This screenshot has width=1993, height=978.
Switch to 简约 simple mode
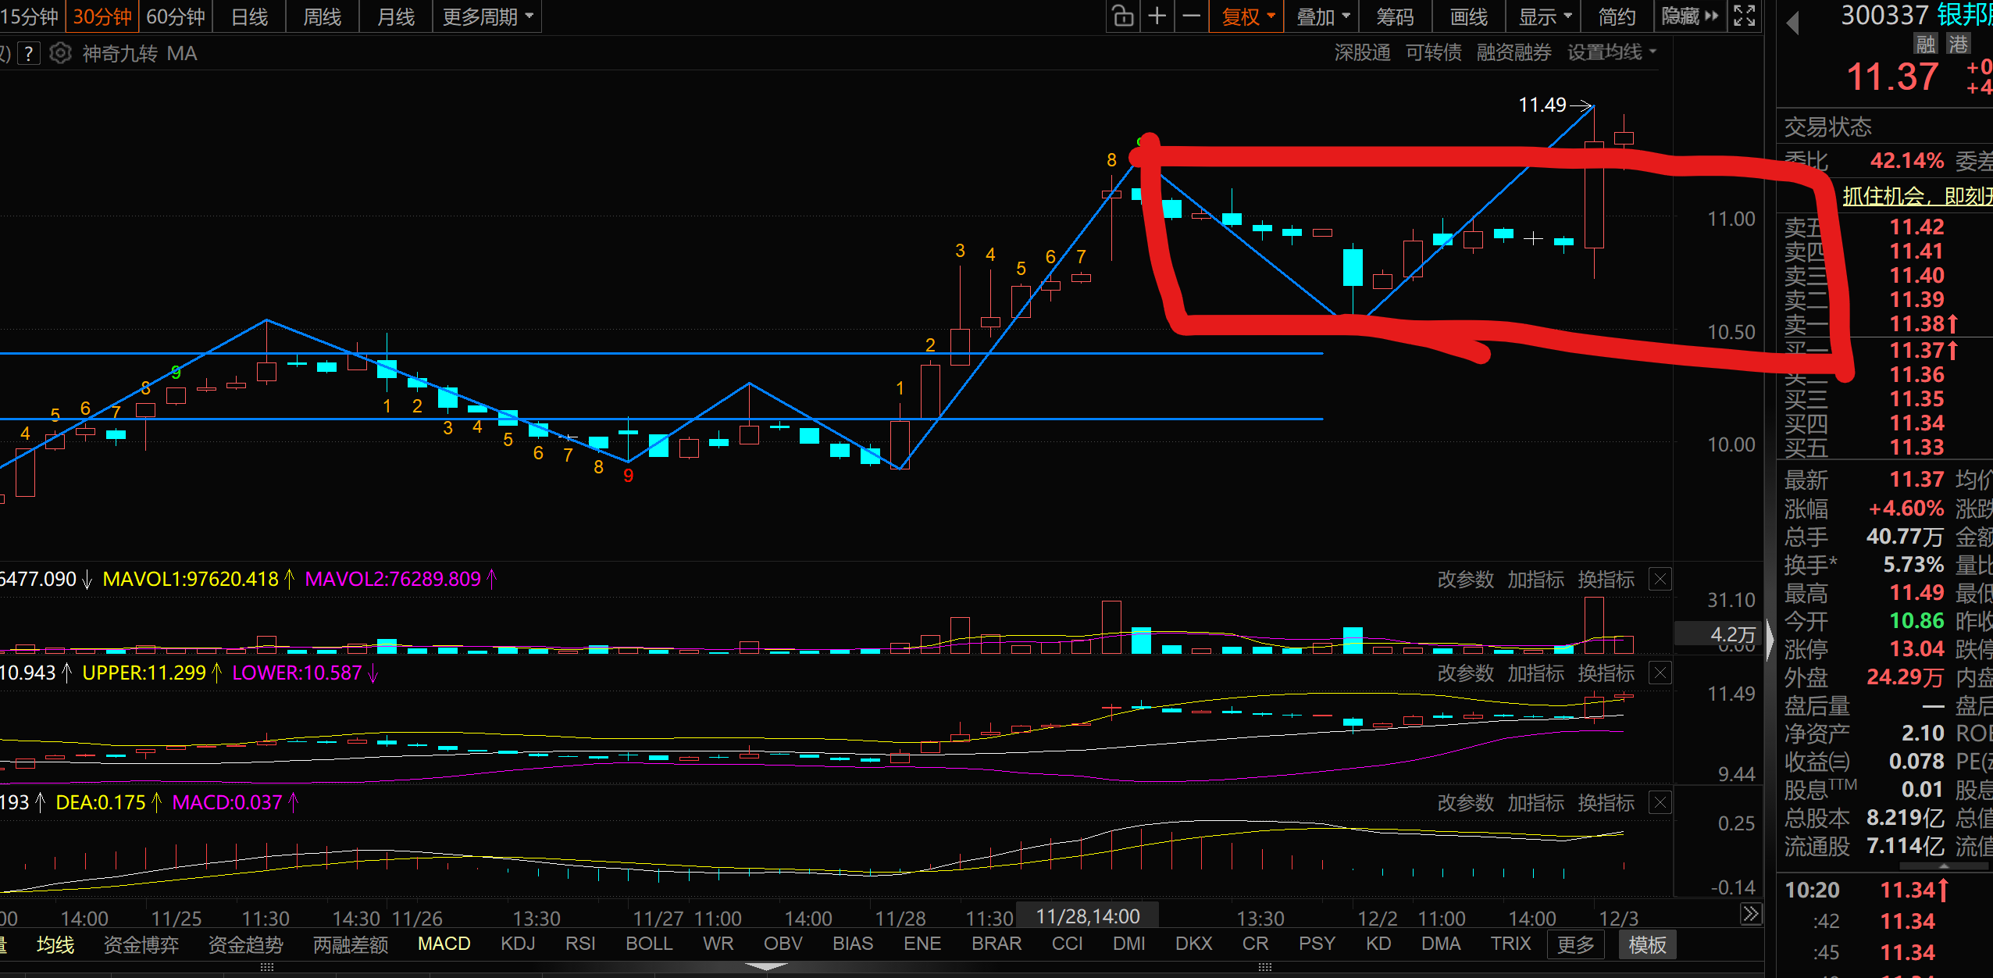(1617, 16)
